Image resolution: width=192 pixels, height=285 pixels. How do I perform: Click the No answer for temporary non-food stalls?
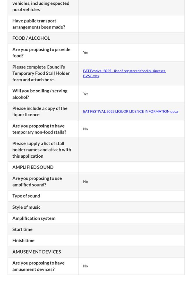(85, 129)
